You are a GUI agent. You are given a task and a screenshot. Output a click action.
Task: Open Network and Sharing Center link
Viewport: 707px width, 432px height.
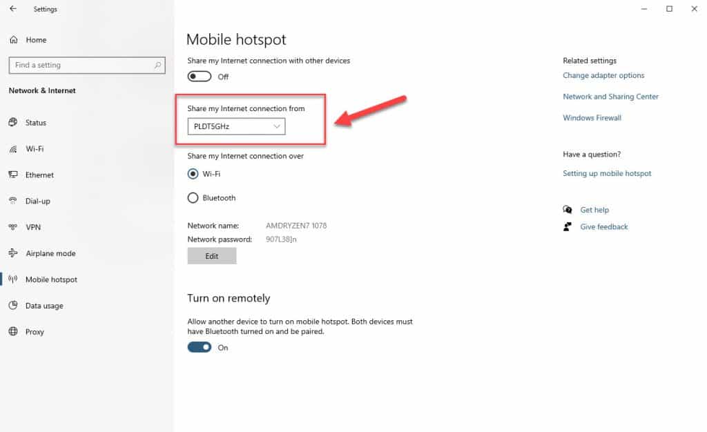pos(610,96)
